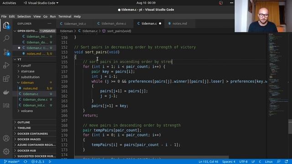Open the Manage gear icon
This screenshot has height=164, width=292.
[6, 151]
